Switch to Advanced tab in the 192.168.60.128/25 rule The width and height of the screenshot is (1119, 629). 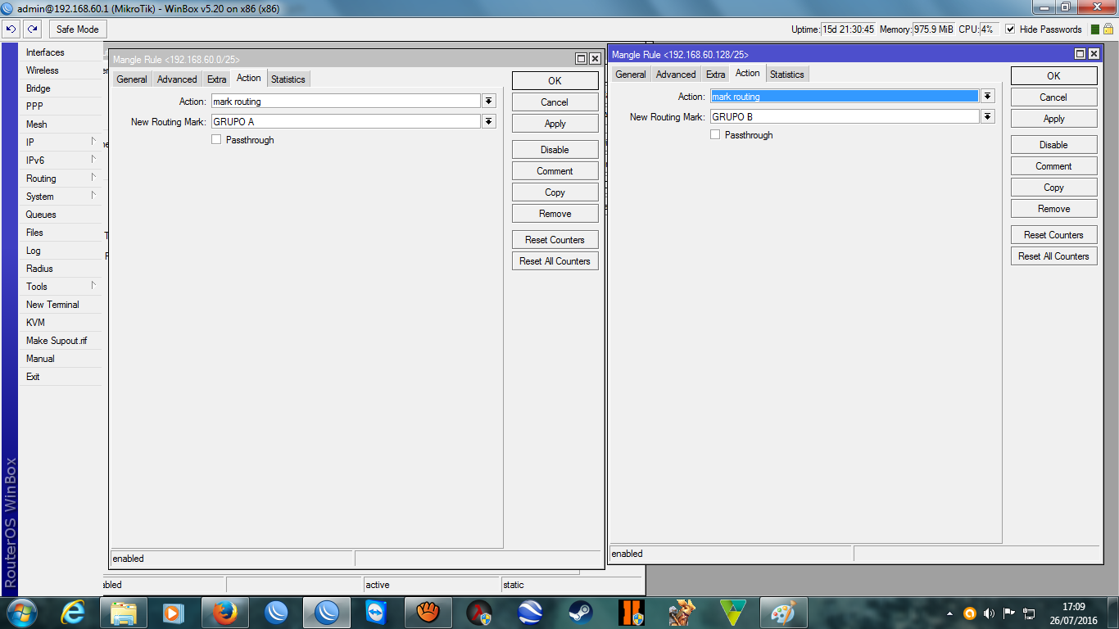676,75
